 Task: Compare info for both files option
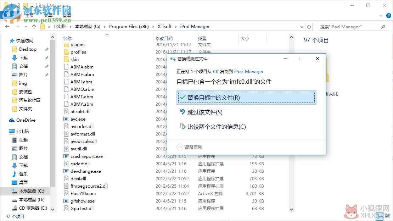(213, 127)
